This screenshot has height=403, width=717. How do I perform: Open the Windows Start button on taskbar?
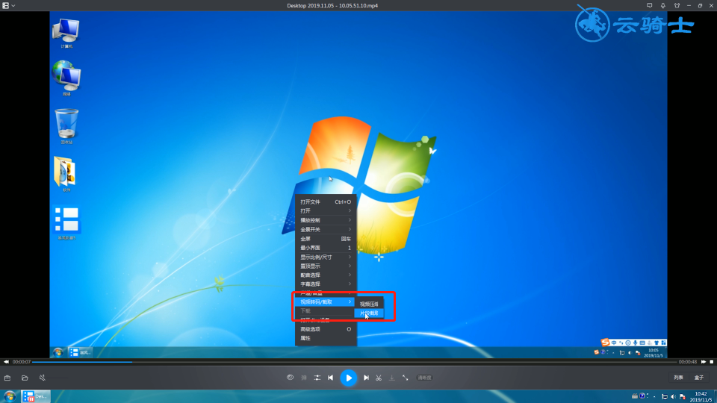(9, 396)
